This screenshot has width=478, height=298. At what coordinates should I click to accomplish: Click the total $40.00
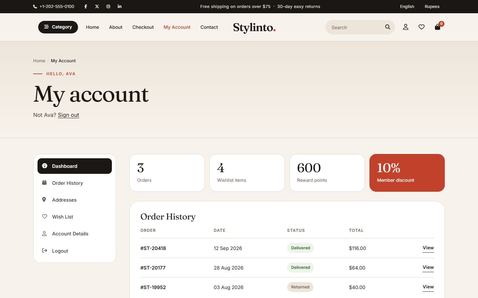(357, 287)
